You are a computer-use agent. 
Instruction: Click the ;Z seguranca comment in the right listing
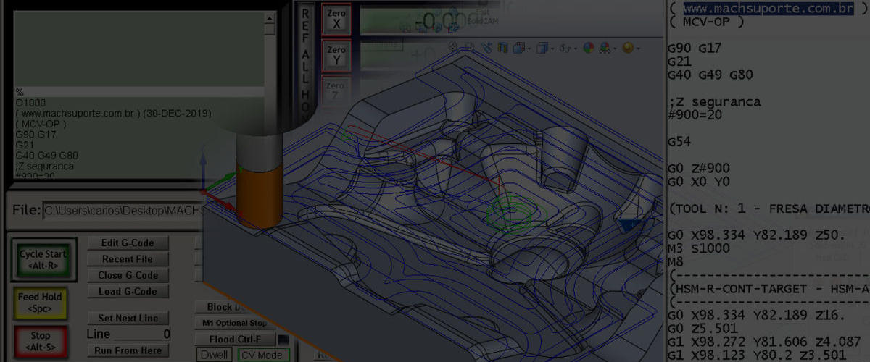[714, 102]
